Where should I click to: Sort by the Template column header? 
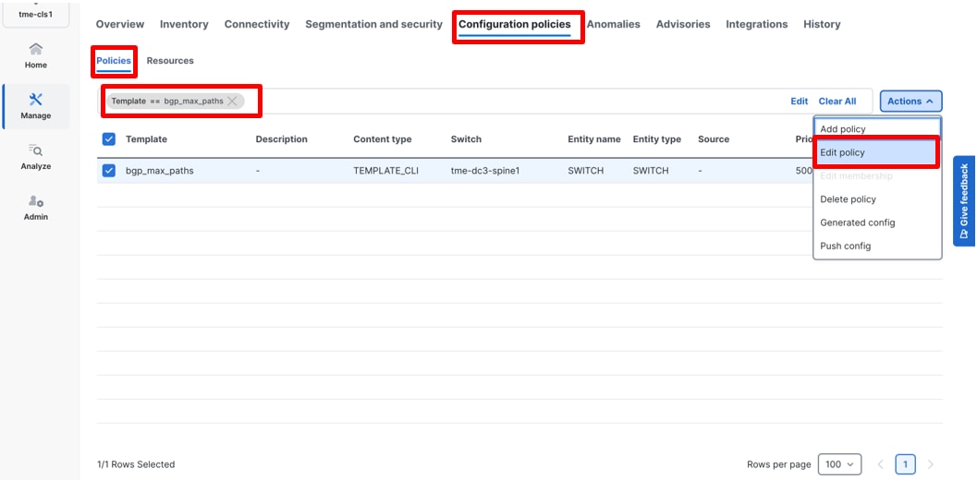[146, 138]
